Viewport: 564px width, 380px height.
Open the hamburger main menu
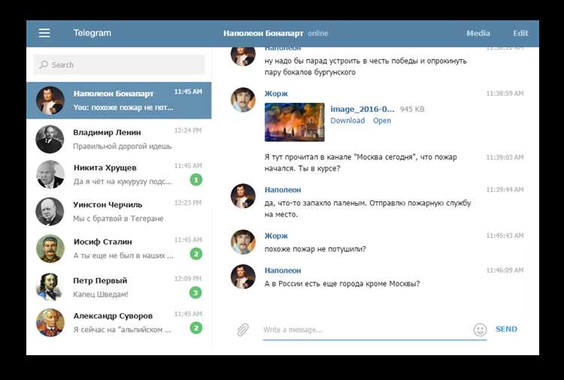pyautogui.click(x=44, y=33)
